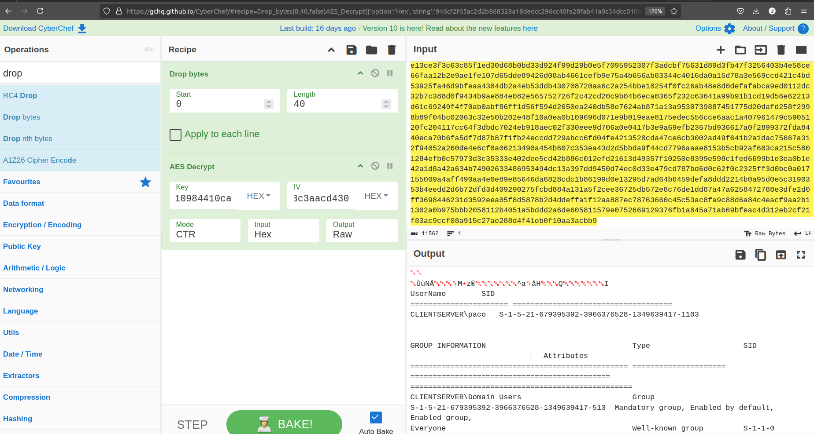This screenshot has width=814, height=434.
Task: Save the recipe with the floppy disk icon
Action: 351,50
